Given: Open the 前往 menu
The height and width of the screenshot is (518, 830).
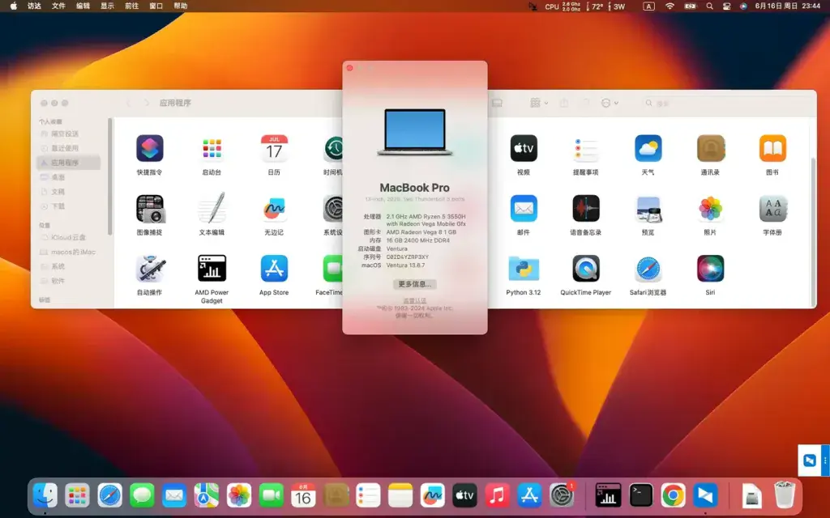Looking at the screenshot, I should pyautogui.click(x=131, y=6).
